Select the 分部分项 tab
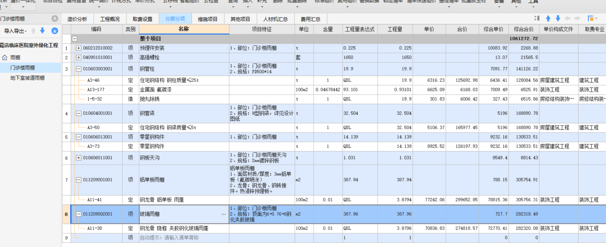This screenshot has height=247, width=606. (175, 19)
